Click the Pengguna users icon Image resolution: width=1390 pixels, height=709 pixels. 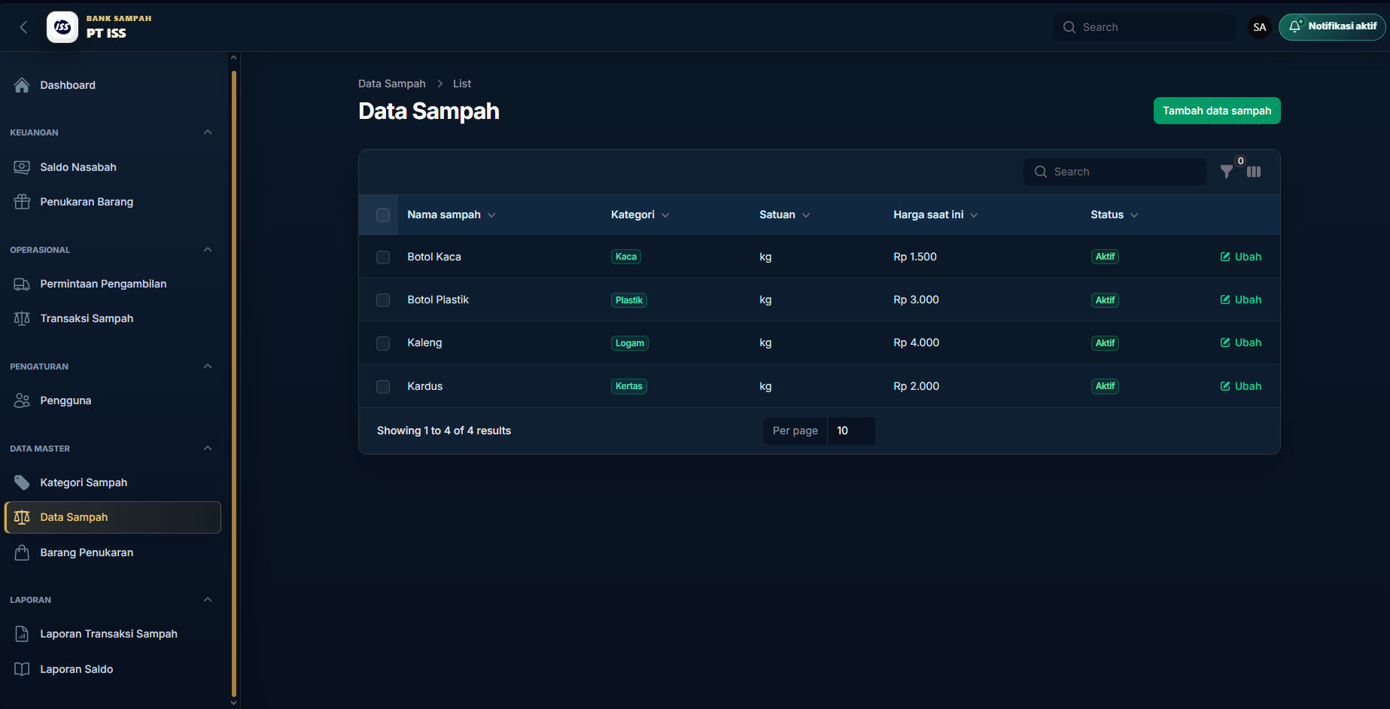22,400
